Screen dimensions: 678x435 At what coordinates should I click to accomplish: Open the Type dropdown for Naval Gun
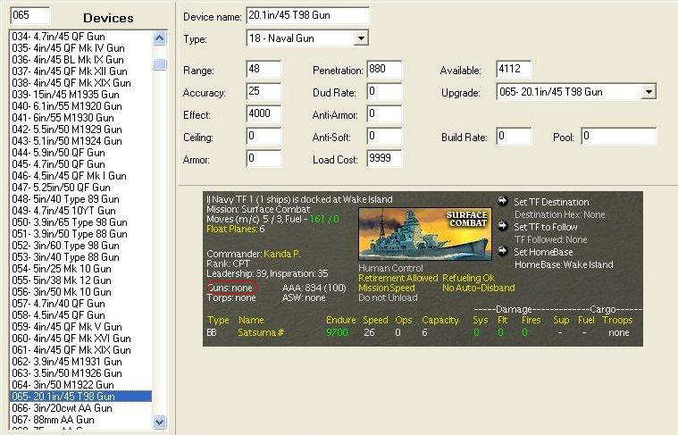pos(361,39)
